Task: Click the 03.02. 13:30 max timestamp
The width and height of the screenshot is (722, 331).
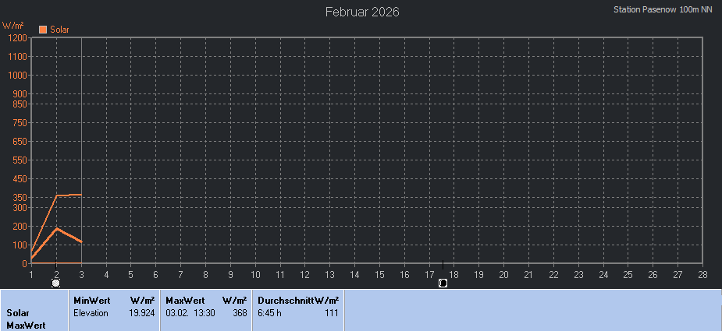Action: pyautogui.click(x=190, y=312)
